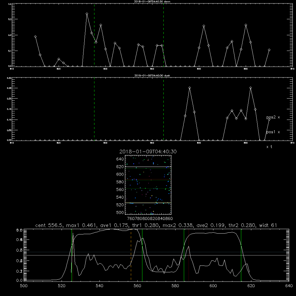The height and width of the screenshot is (296, 296).
Task: Click the '640' label on bottom plot x-axis
Action: pos(289,286)
